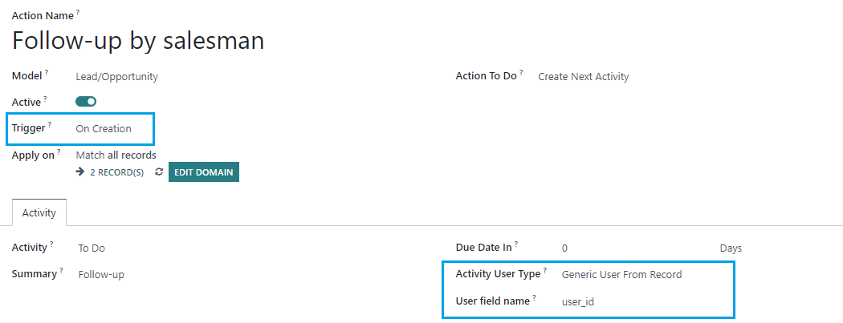Click the help mark next to Action To Do
This screenshot has width=843, height=323.
[x=521, y=72]
